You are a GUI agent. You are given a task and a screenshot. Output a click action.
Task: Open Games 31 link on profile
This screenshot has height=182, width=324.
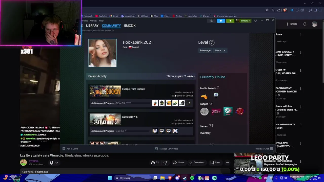(x=207, y=126)
